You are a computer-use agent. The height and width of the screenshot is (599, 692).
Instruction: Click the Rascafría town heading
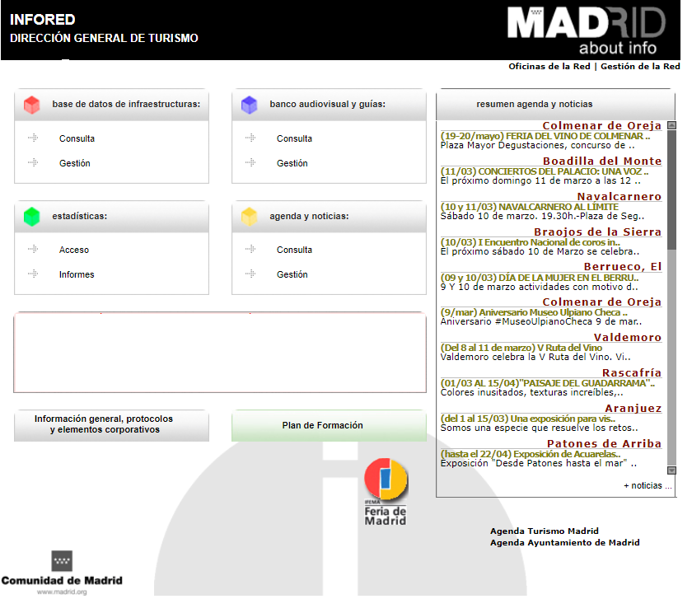click(632, 373)
